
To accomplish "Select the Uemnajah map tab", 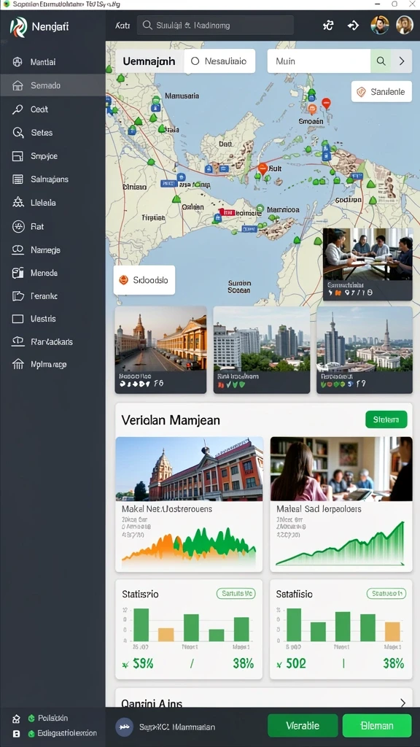I will click(x=149, y=61).
